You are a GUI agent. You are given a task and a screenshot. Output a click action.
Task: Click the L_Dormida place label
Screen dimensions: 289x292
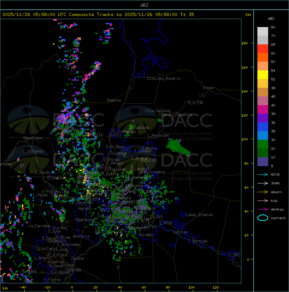pyautogui.click(x=198, y=241)
